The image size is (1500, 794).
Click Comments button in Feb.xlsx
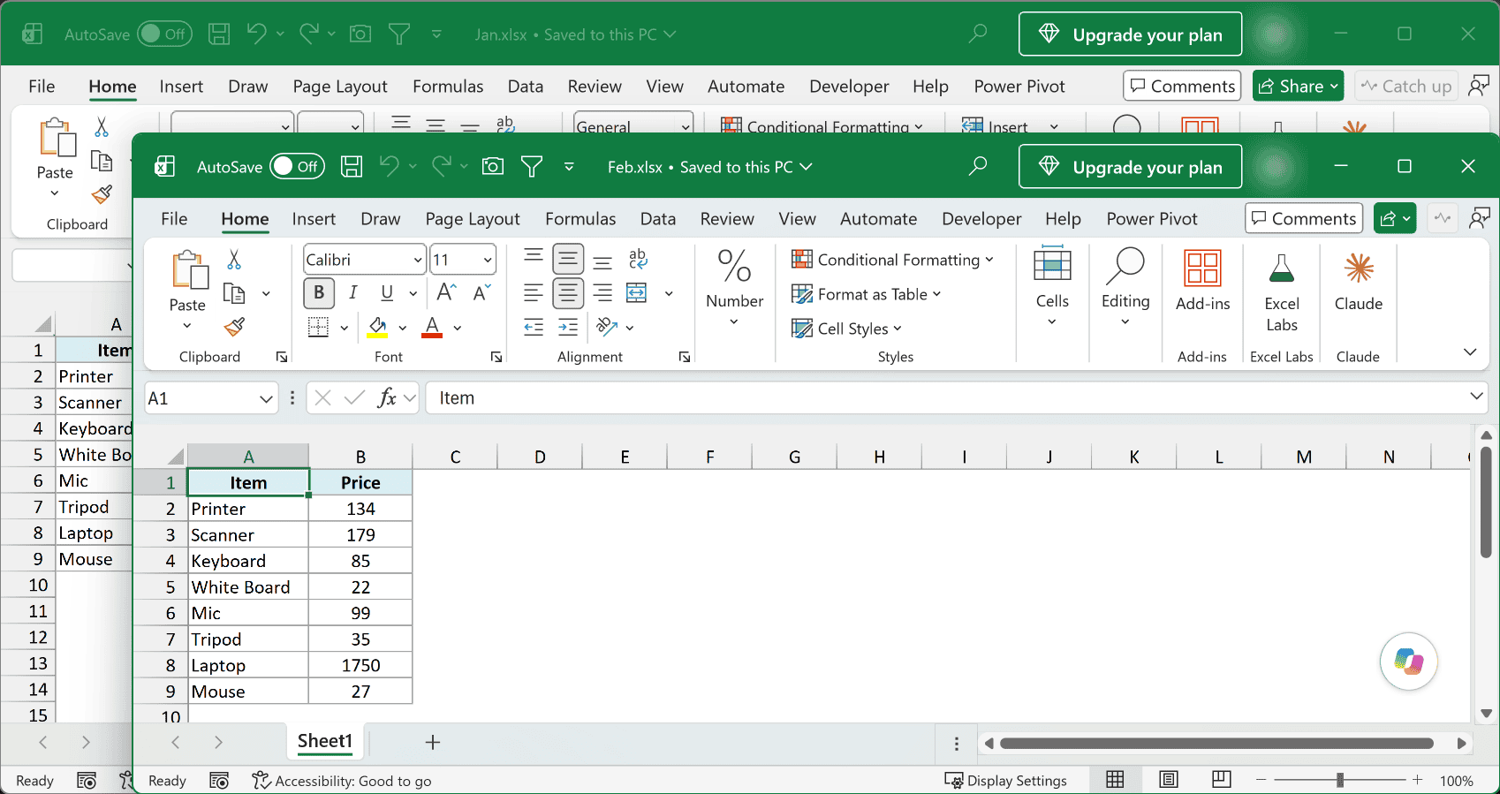1304,218
